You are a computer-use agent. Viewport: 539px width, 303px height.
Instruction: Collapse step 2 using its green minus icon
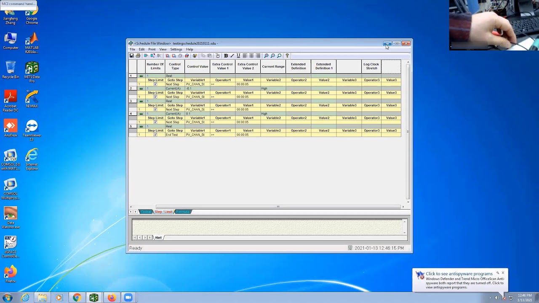pyautogui.click(x=141, y=88)
